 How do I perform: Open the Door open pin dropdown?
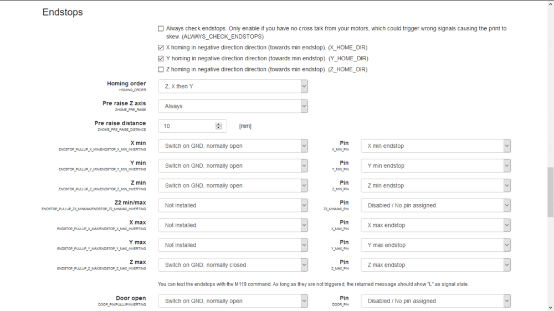pyautogui.click(x=435, y=301)
